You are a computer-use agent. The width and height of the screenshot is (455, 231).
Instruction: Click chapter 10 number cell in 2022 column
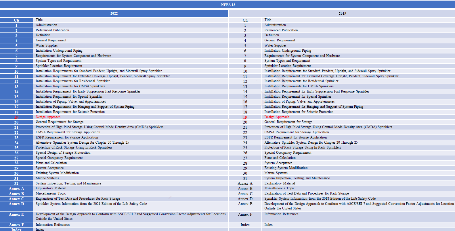(x=16, y=71)
